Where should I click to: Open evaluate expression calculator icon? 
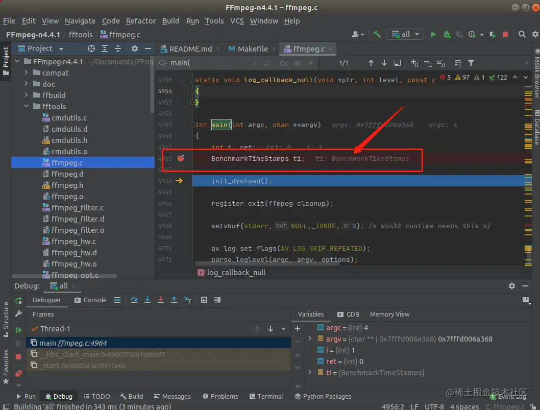pos(204,300)
